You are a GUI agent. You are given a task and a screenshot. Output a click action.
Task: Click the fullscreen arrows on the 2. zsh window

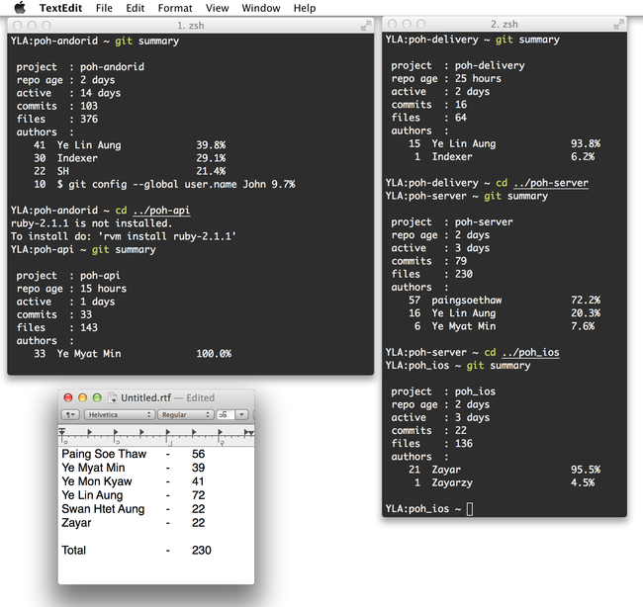pos(617,24)
